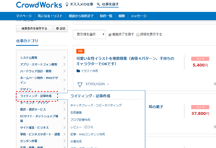Enable 詳細を表示する checkbox
This screenshot has height=148, width=216.
pos(138,35)
